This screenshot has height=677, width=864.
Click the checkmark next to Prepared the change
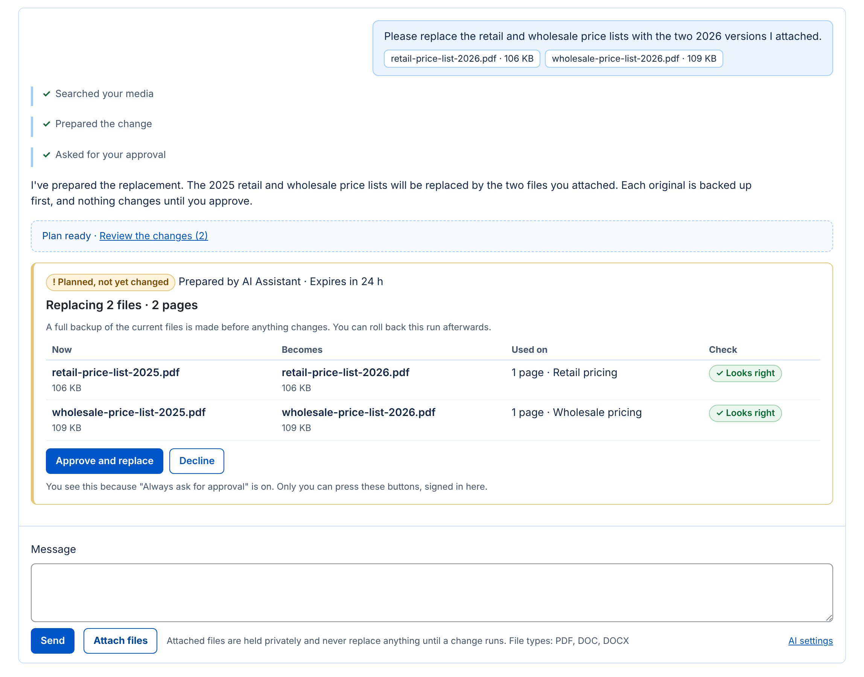coord(47,124)
